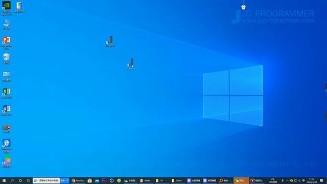
Task: Open Cortana circle on the taskbar
Action: (20, 180)
